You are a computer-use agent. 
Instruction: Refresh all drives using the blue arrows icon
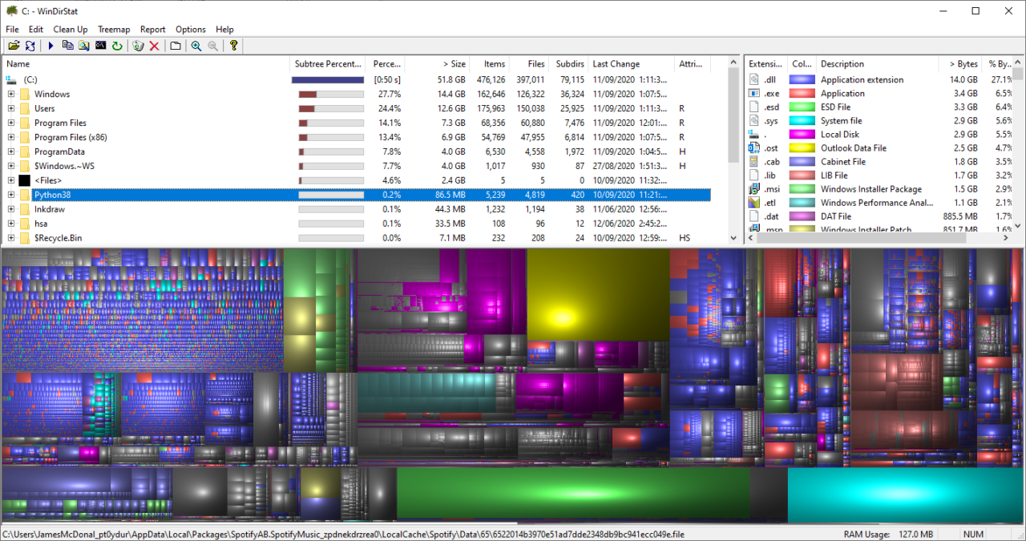(x=30, y=46)
